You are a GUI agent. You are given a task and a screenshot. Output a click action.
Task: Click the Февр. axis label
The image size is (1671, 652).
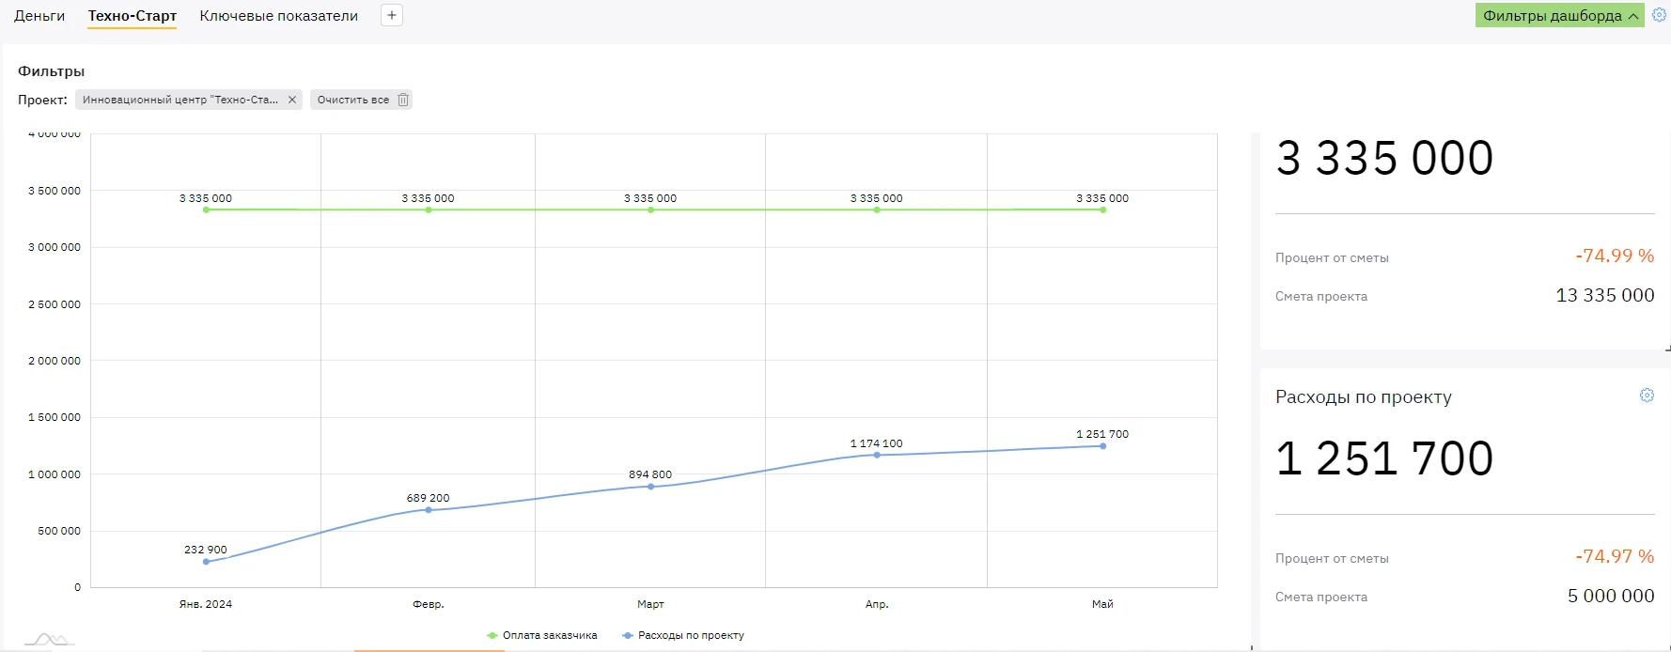coord(429,604)
